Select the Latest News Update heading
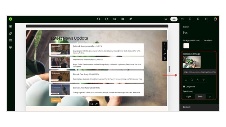Screen dimensions: 226x127 pyautogui.click(x=69, y=38)
